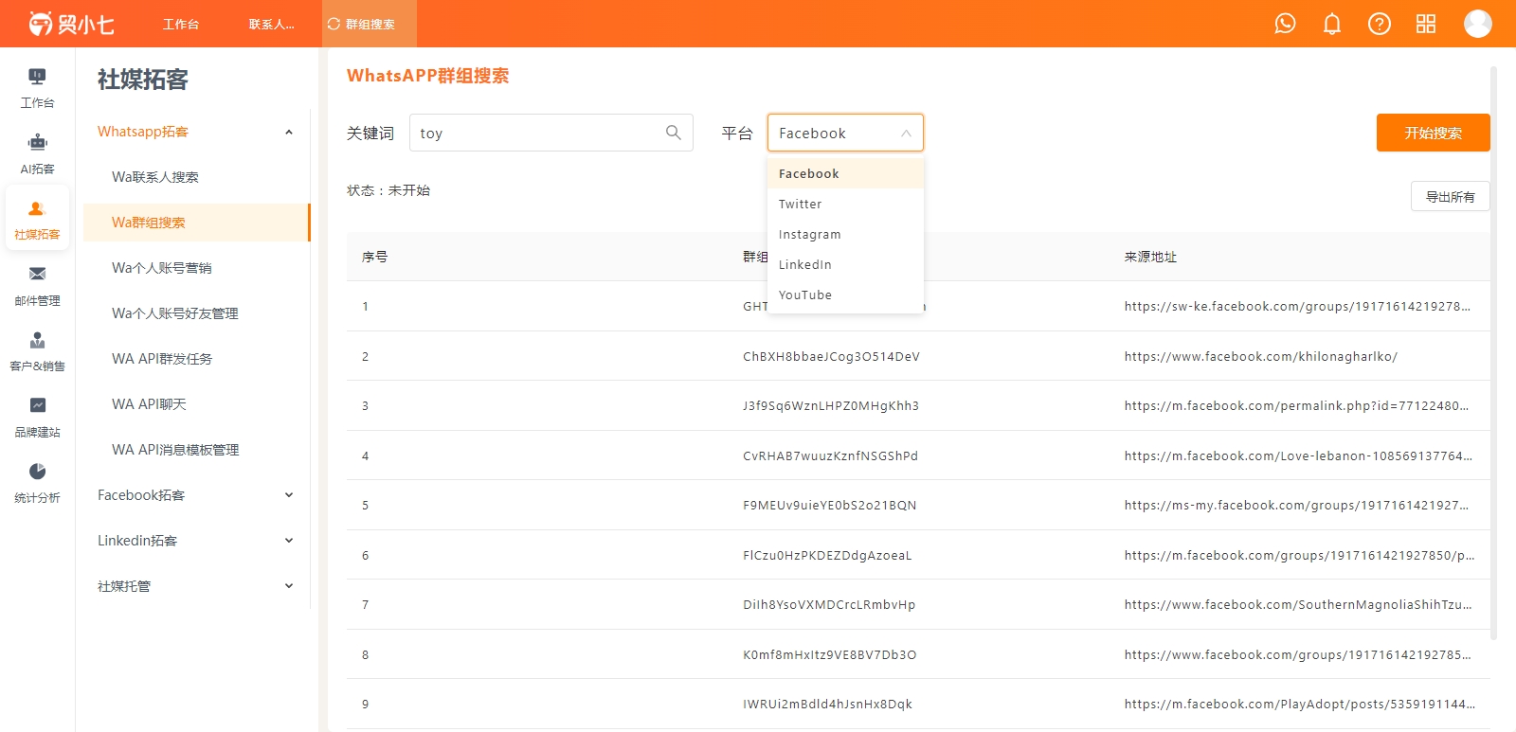
Task: Open 统计分析 in the sidebar
Action: tap(37, 483)
